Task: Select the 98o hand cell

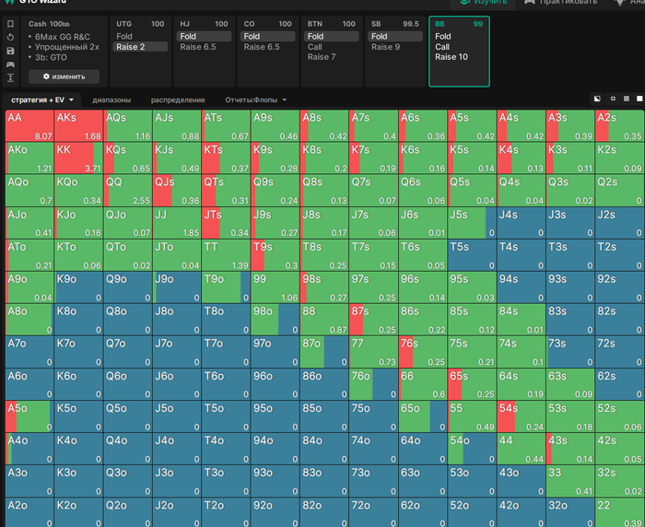Action: coord(275,320)
